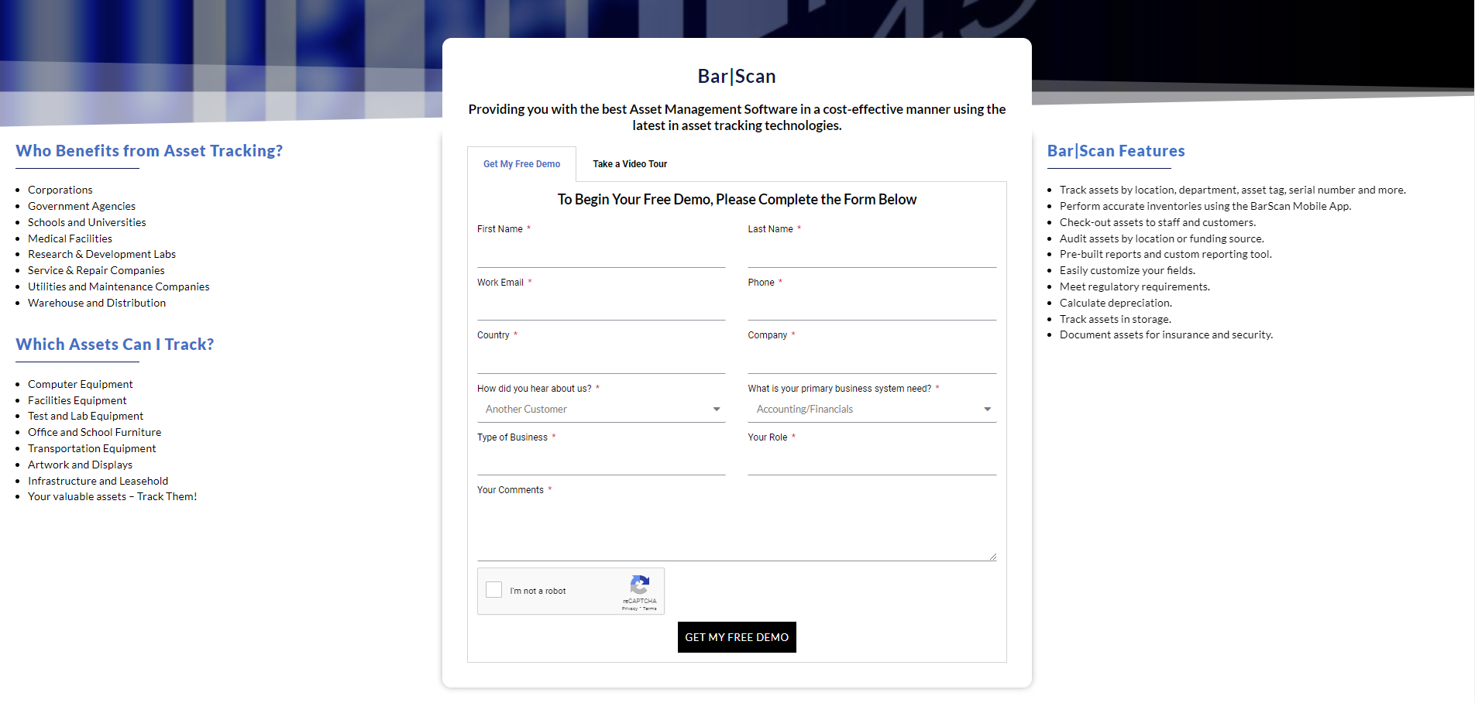1475x703 pixels.
Task: Open the reCAPTCHA Terms link
Action: point(650,609)
